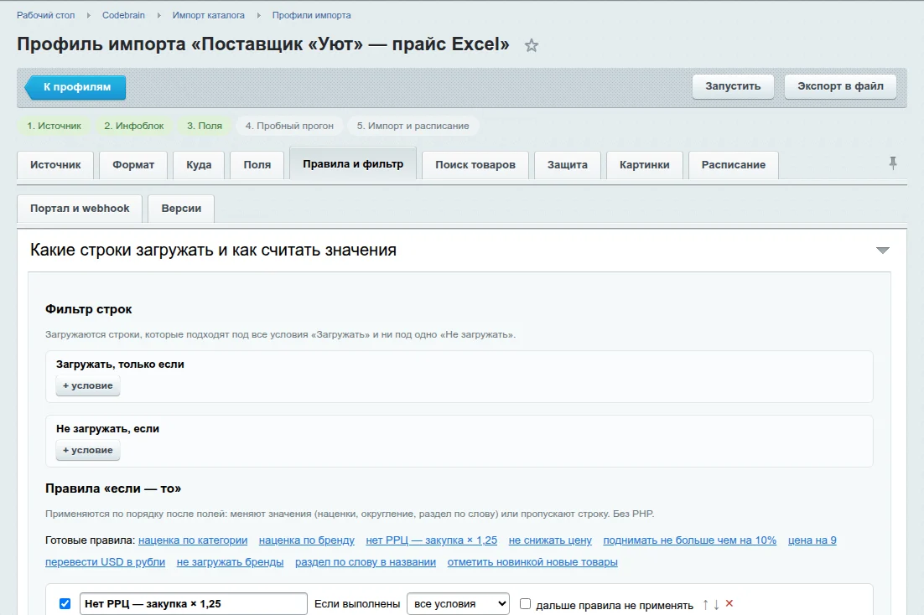Click «Экспорт в файл» button
This screenshot has width=924, height=615.
(x=840, y=86)
